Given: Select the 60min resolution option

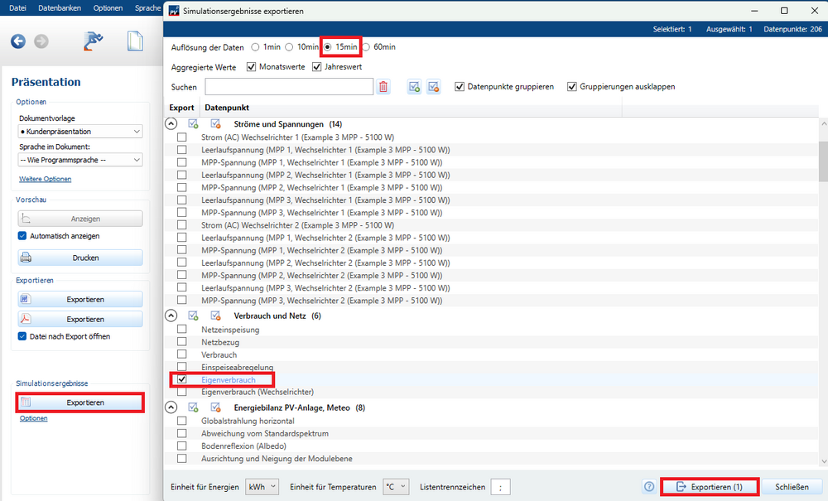Looking at the screenshot, I should (x=367, y=47).
